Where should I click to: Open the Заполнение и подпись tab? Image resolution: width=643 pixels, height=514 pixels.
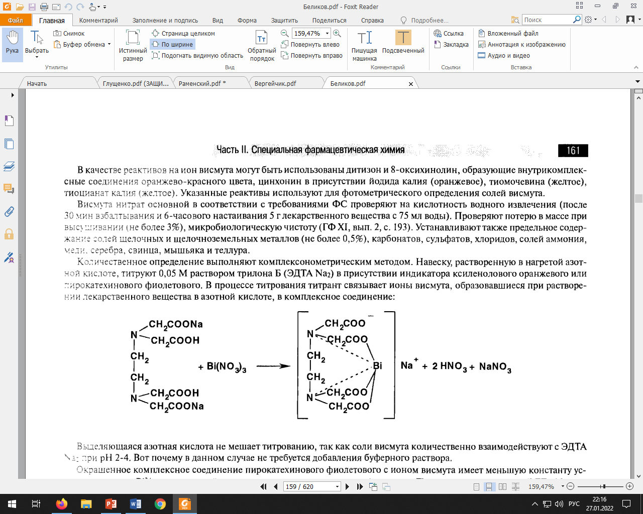tap(165, 20)
